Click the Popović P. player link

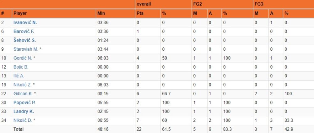coord(24,103)
